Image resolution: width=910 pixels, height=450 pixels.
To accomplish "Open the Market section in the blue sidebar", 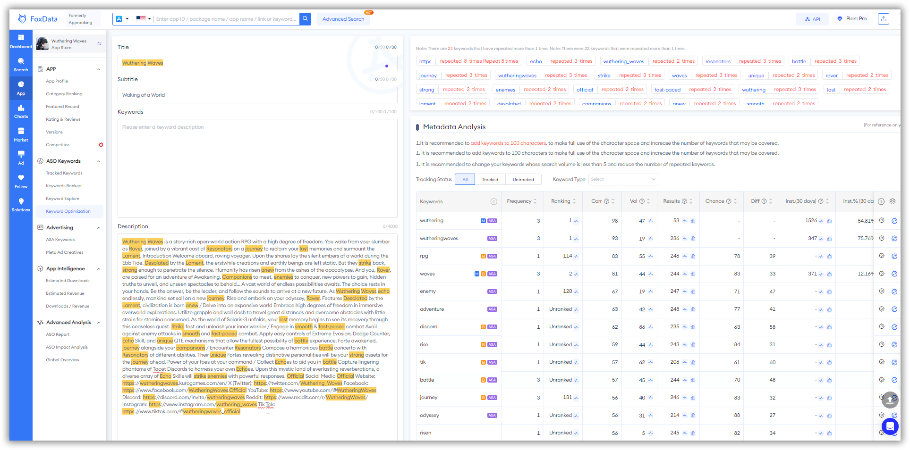I will pyautogui.click(x=21, y=135).
